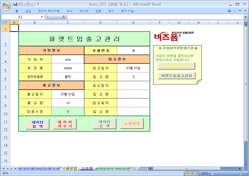Open the 삽입 ribbon tab
The width and height of the screenshot is (249, 176).
[x=28, y=11]
